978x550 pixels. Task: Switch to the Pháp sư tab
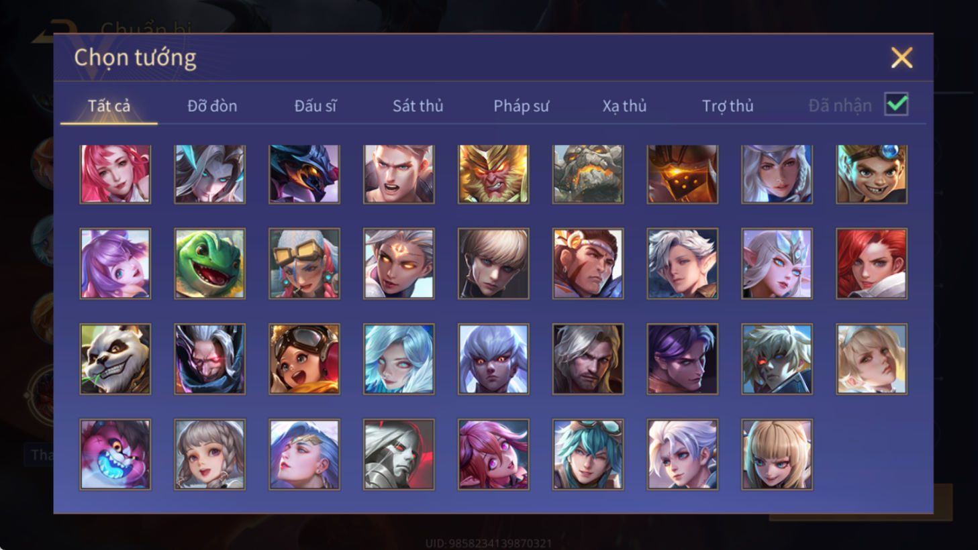pyautogui.click(x=521, y=106)
